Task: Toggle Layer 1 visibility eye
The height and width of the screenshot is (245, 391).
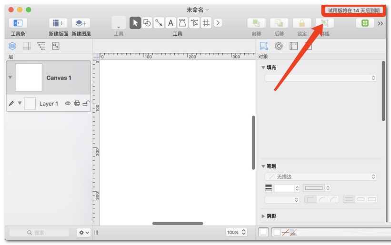Action: pyautogui.click(x=68, y=103)
